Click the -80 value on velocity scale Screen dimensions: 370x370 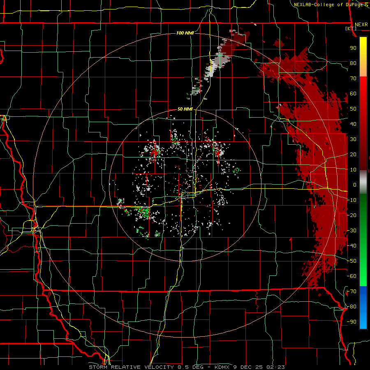click(x=351, y=307)
